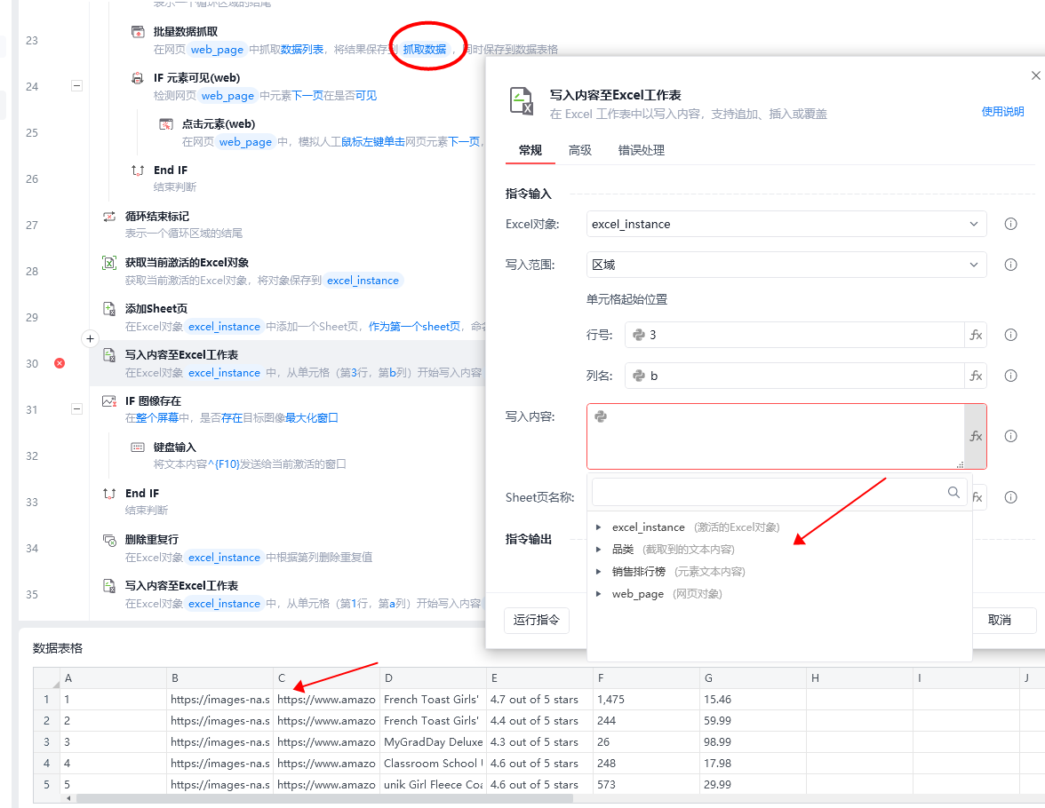Click excel_instance variable on line 34
Screen dimensions: 1045x808
tap(224, 558)
